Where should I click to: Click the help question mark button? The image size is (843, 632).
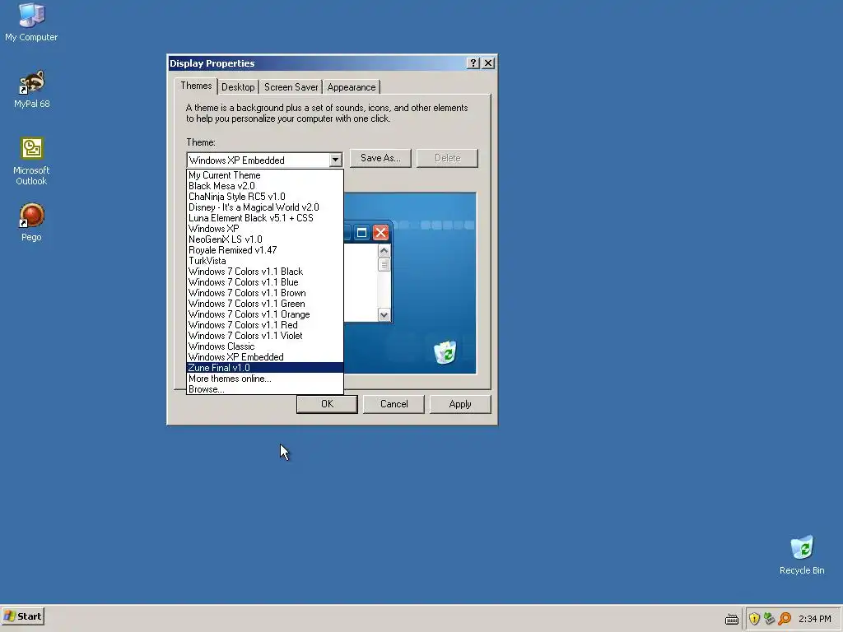tap(473, 63)
